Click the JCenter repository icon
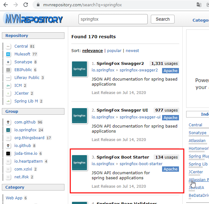 8,93
